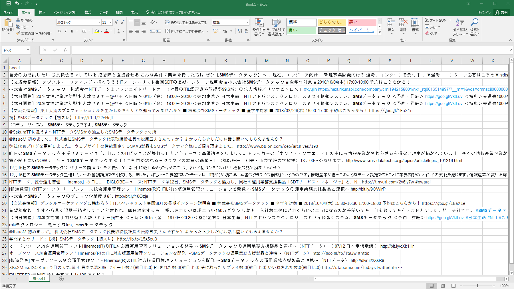
Task: Click the Format Painter brush icon
Action: coord(18,33)
